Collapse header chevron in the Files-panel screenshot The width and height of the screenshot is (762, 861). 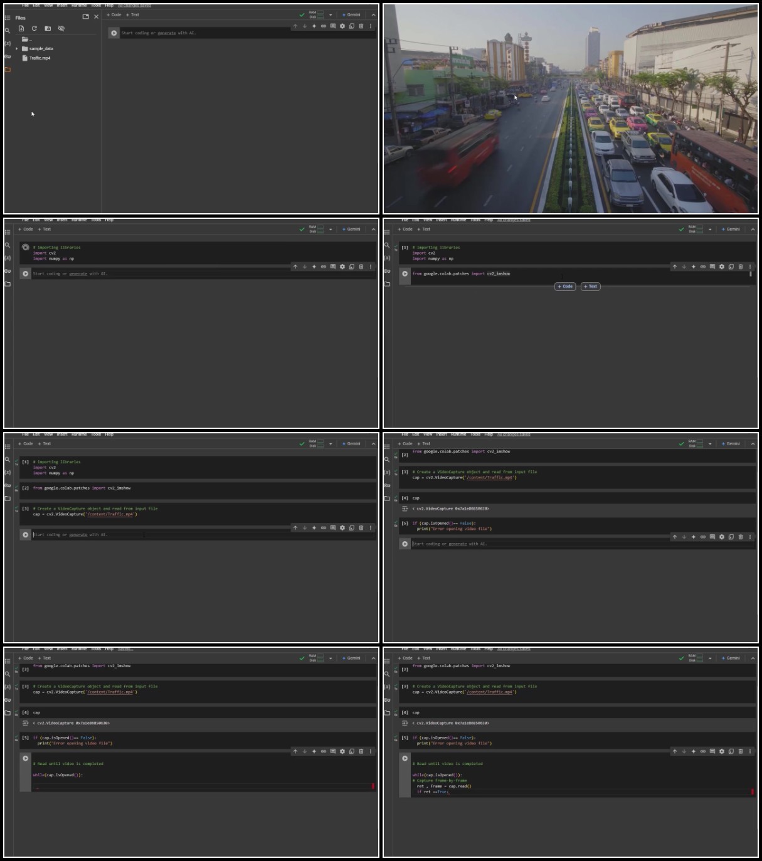[x=373, y=14]
